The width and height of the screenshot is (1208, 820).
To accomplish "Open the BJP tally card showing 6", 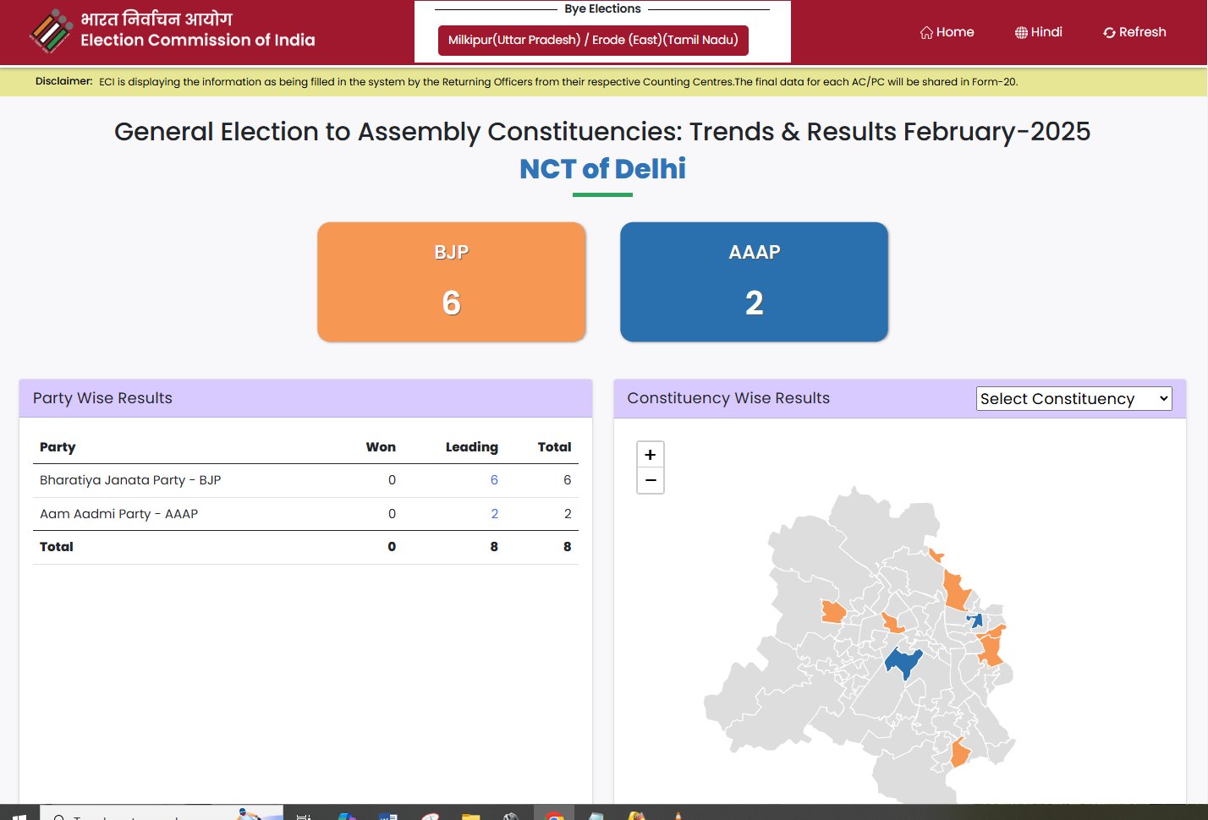I will pos(452,282).
